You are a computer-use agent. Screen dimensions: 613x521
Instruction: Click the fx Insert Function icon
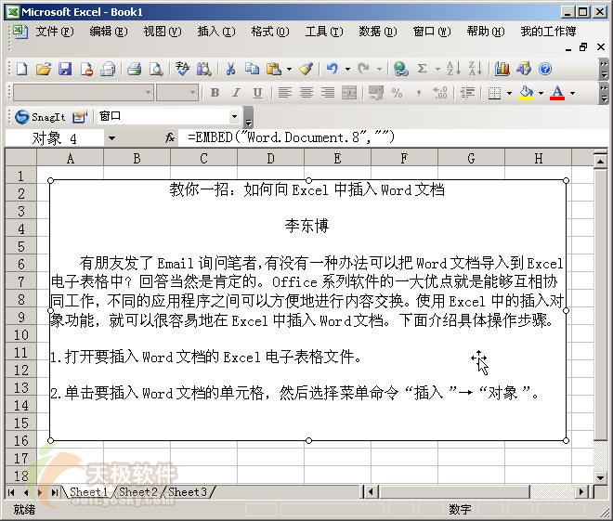170,137
